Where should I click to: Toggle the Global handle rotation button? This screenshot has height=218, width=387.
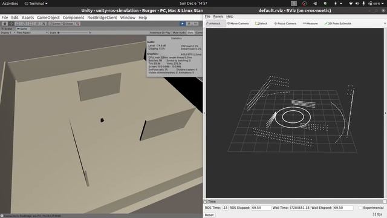click(x=68, y=24)
